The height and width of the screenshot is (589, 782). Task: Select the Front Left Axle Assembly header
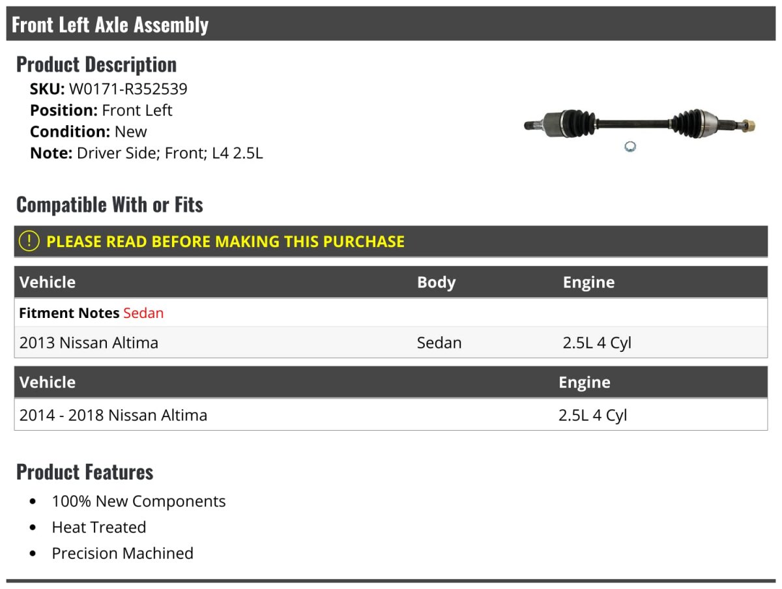pyautogui.click(x=391, y=24)
